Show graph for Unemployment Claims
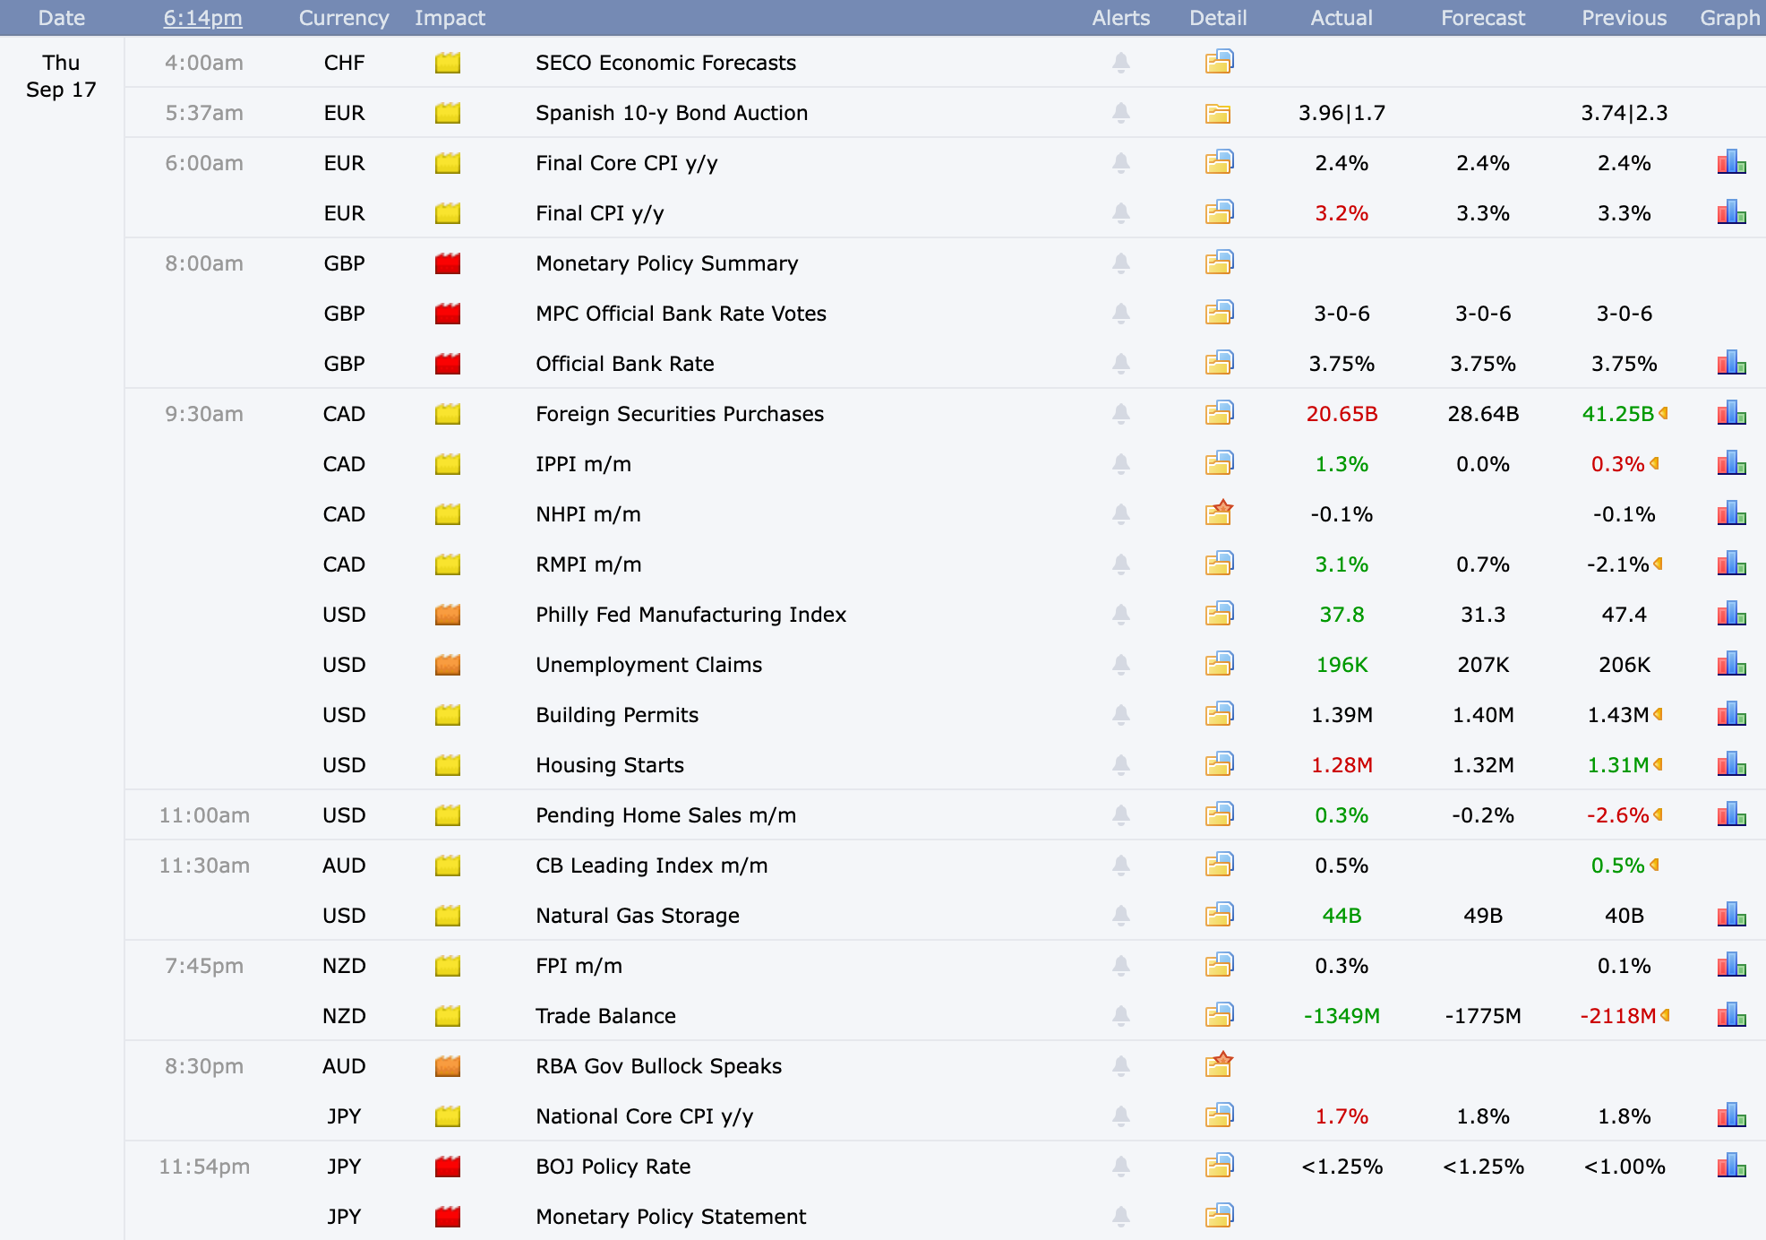Screen dimensions: 1766x1240 coord(1731,664)
